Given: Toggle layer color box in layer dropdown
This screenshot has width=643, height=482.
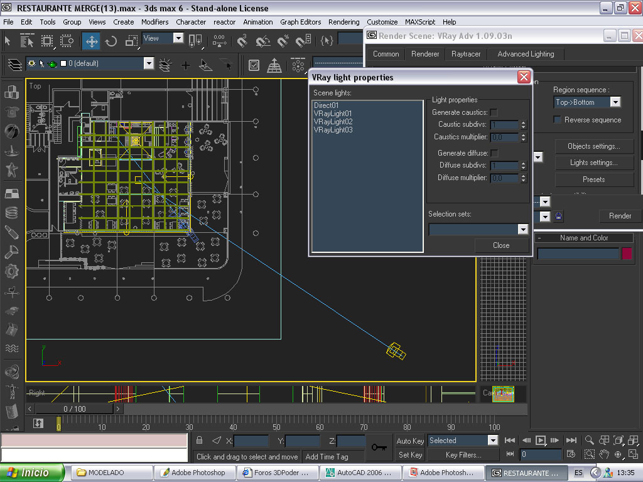Looking at the screenshot, I should click(63, 63).
